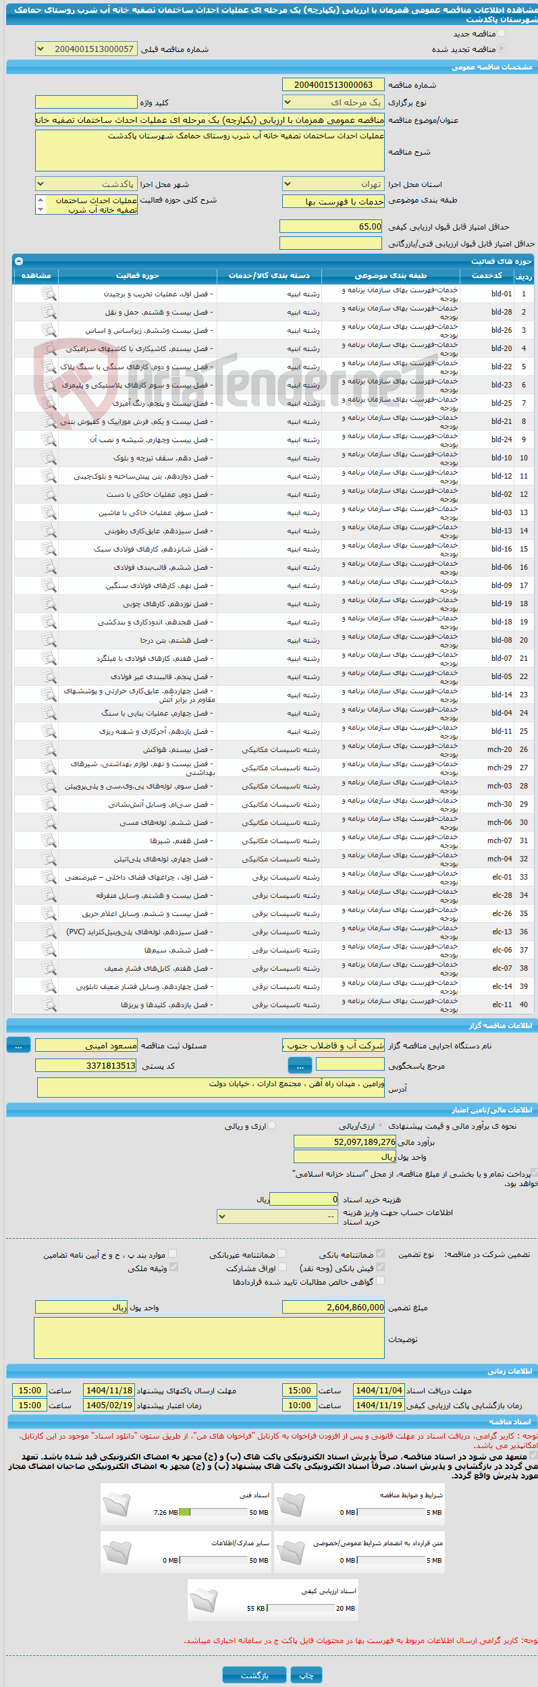Viewport: 538px width, 1687px height.
Task: Click the بازگشت button
Action: click(x=254, y=1675)
